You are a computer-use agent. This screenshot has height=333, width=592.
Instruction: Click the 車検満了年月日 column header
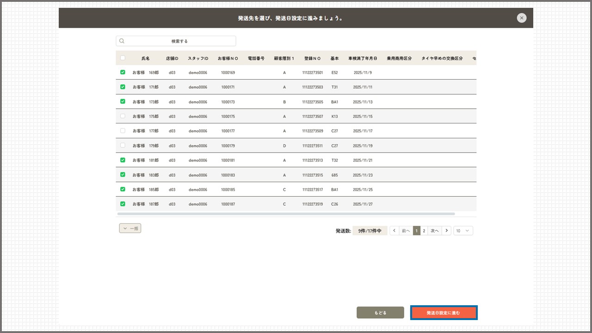(363, 58)
